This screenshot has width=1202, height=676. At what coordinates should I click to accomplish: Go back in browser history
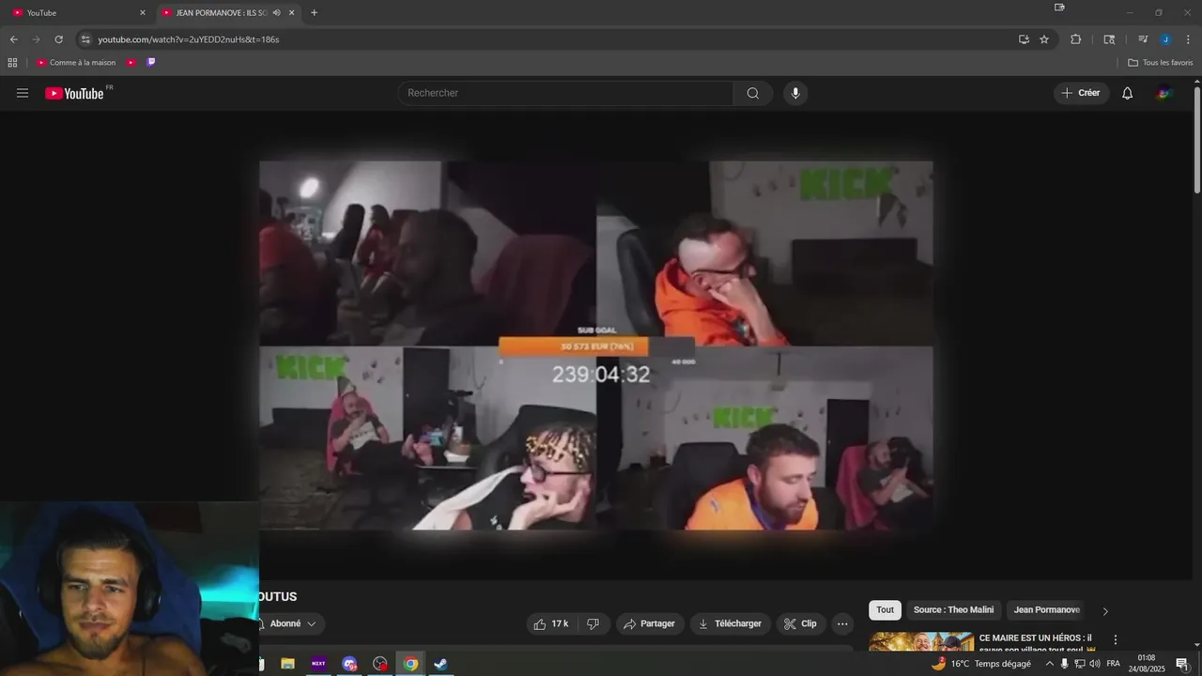(x=13, y=39)
